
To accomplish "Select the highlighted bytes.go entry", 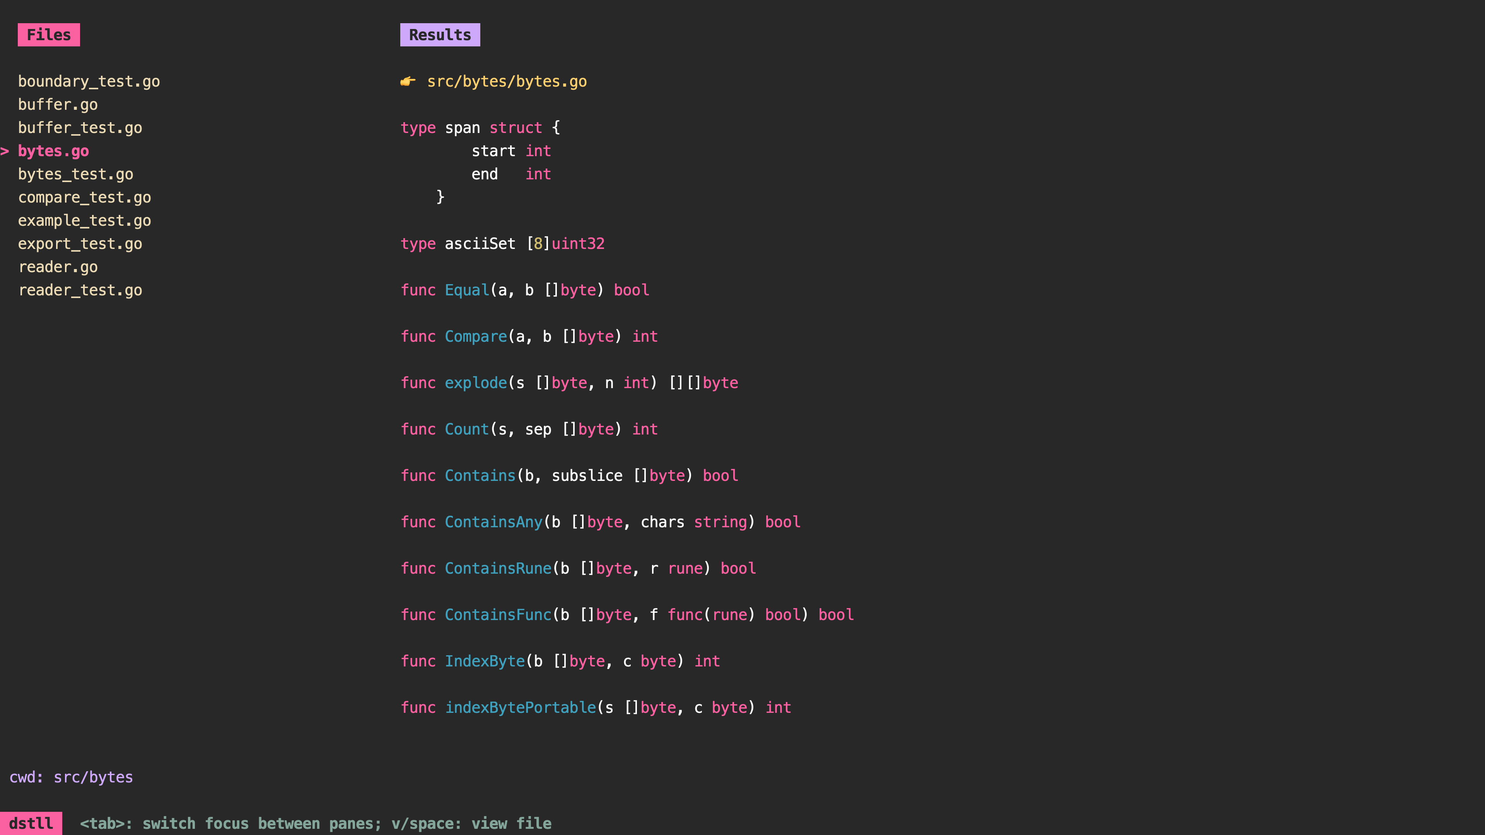I will [x=54, y=151].
